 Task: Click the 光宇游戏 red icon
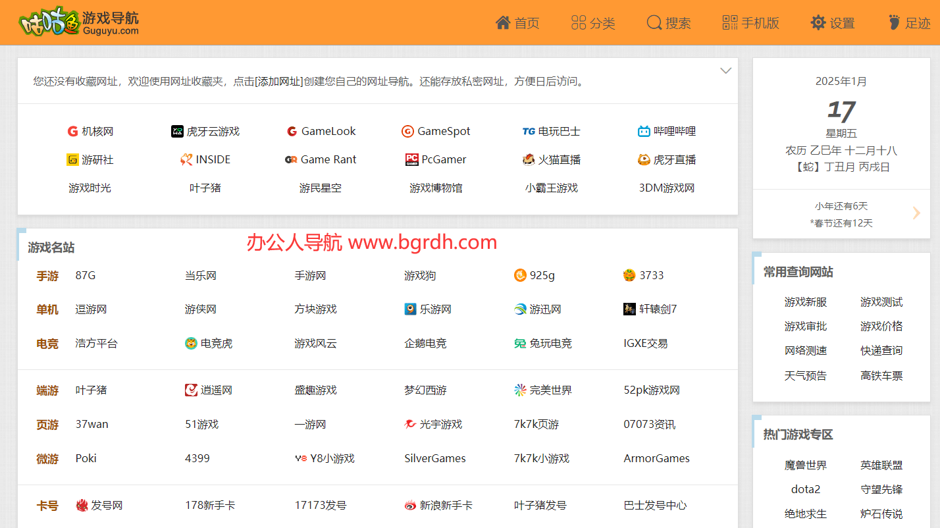point(410,424)
